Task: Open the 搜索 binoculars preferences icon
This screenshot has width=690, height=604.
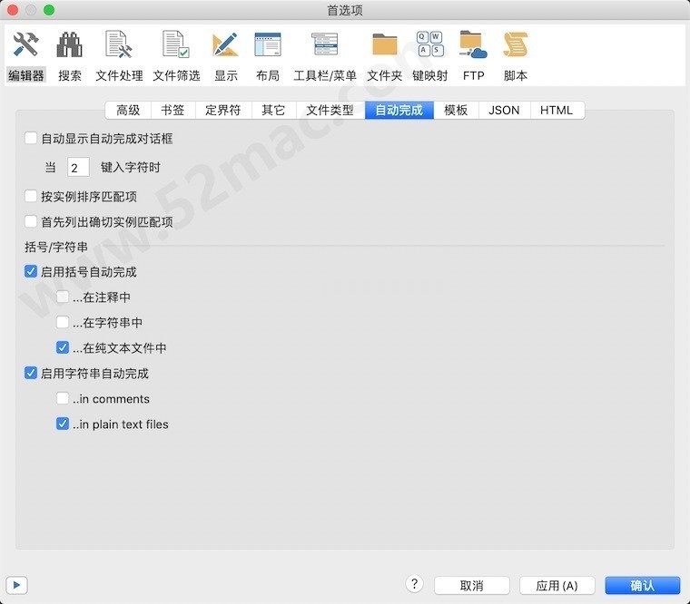Action: pos(70,56)
